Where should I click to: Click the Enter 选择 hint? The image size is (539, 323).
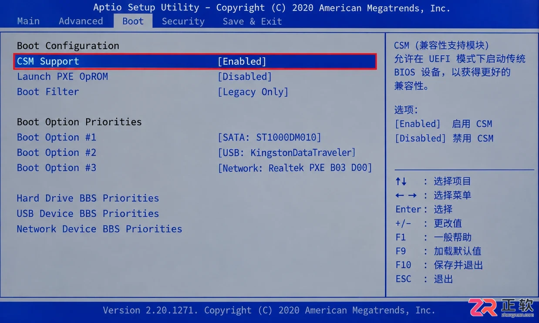point(424,209)
